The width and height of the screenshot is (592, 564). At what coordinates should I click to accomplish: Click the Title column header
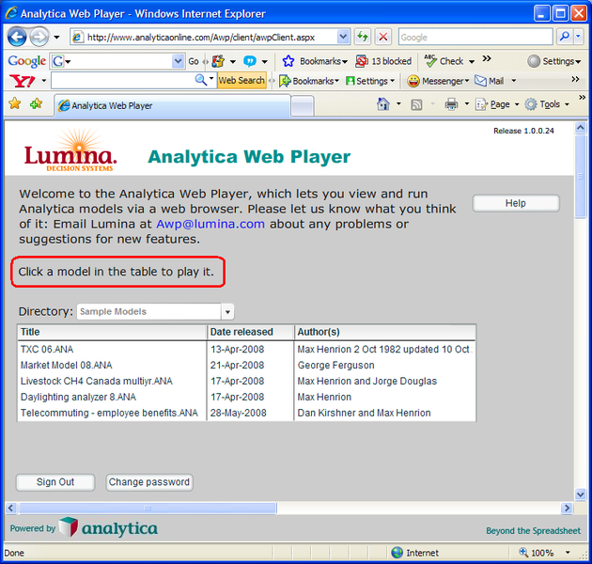click(112, 332)
